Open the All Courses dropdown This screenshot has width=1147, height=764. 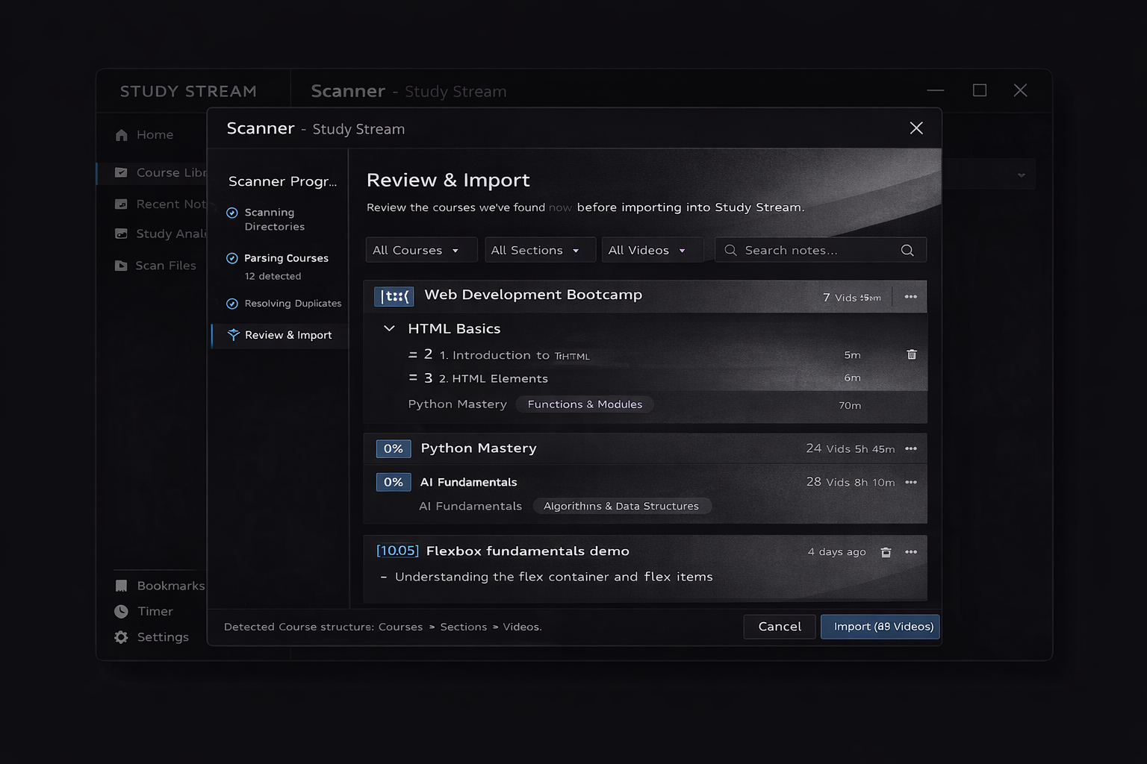click(421, 250)
